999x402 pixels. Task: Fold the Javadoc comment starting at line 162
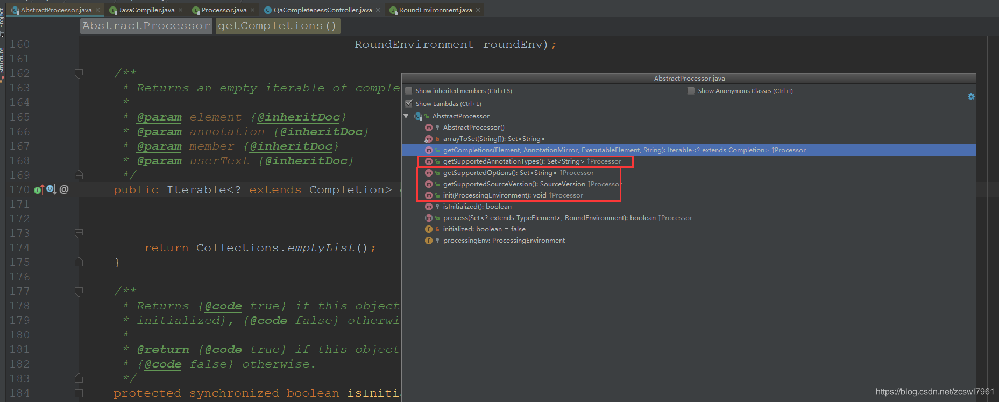coord(79,73)
